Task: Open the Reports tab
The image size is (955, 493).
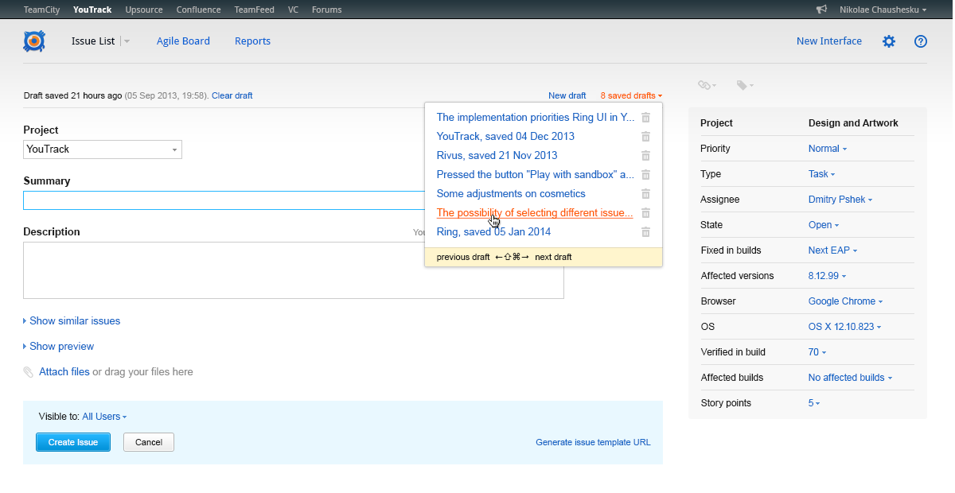Action: tap(252, 41)
